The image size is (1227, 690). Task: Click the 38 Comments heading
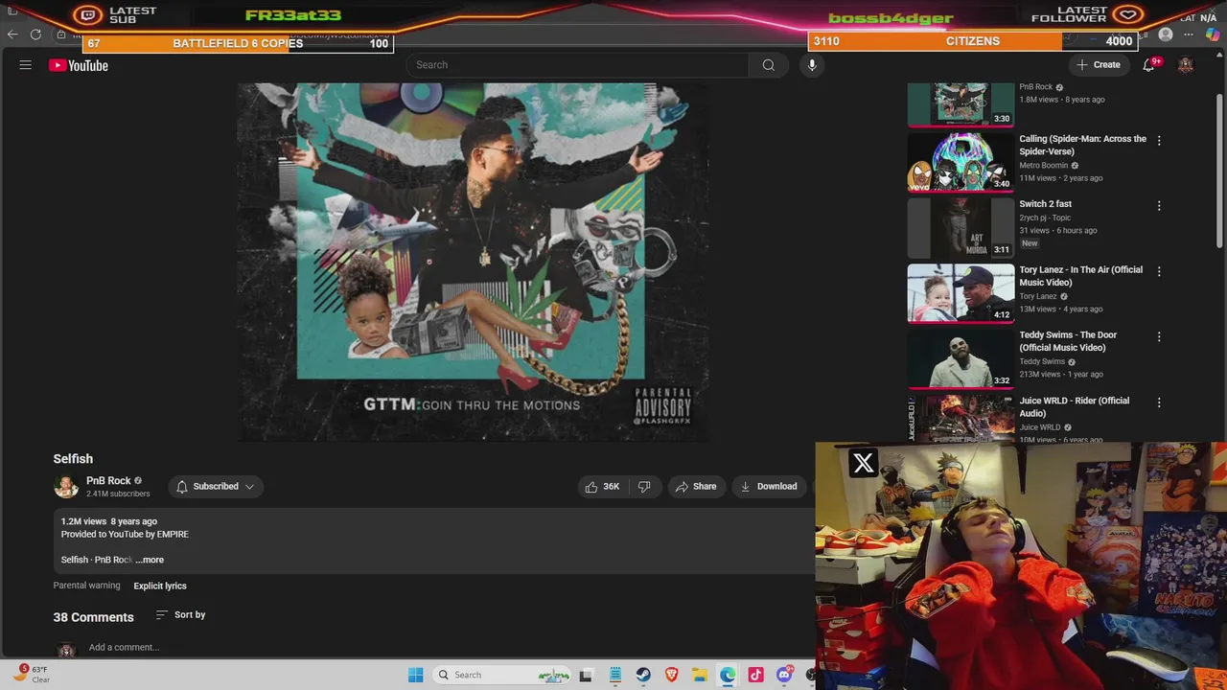93,617
